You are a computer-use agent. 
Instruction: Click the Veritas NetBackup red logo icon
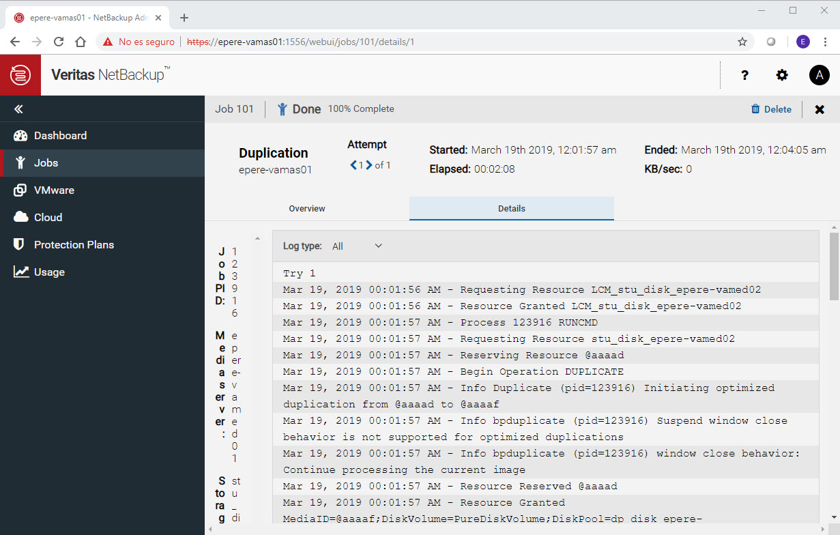click(x=20, y=75)
